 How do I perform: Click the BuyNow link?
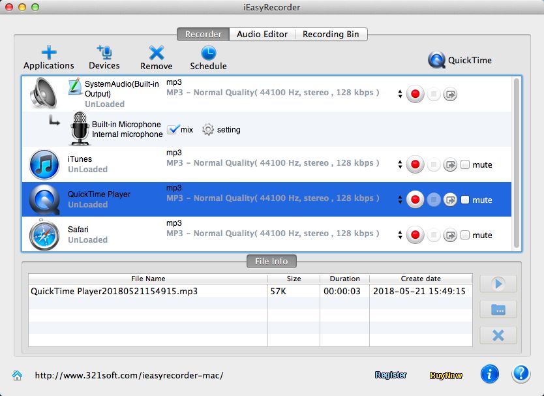click(446, 374)
